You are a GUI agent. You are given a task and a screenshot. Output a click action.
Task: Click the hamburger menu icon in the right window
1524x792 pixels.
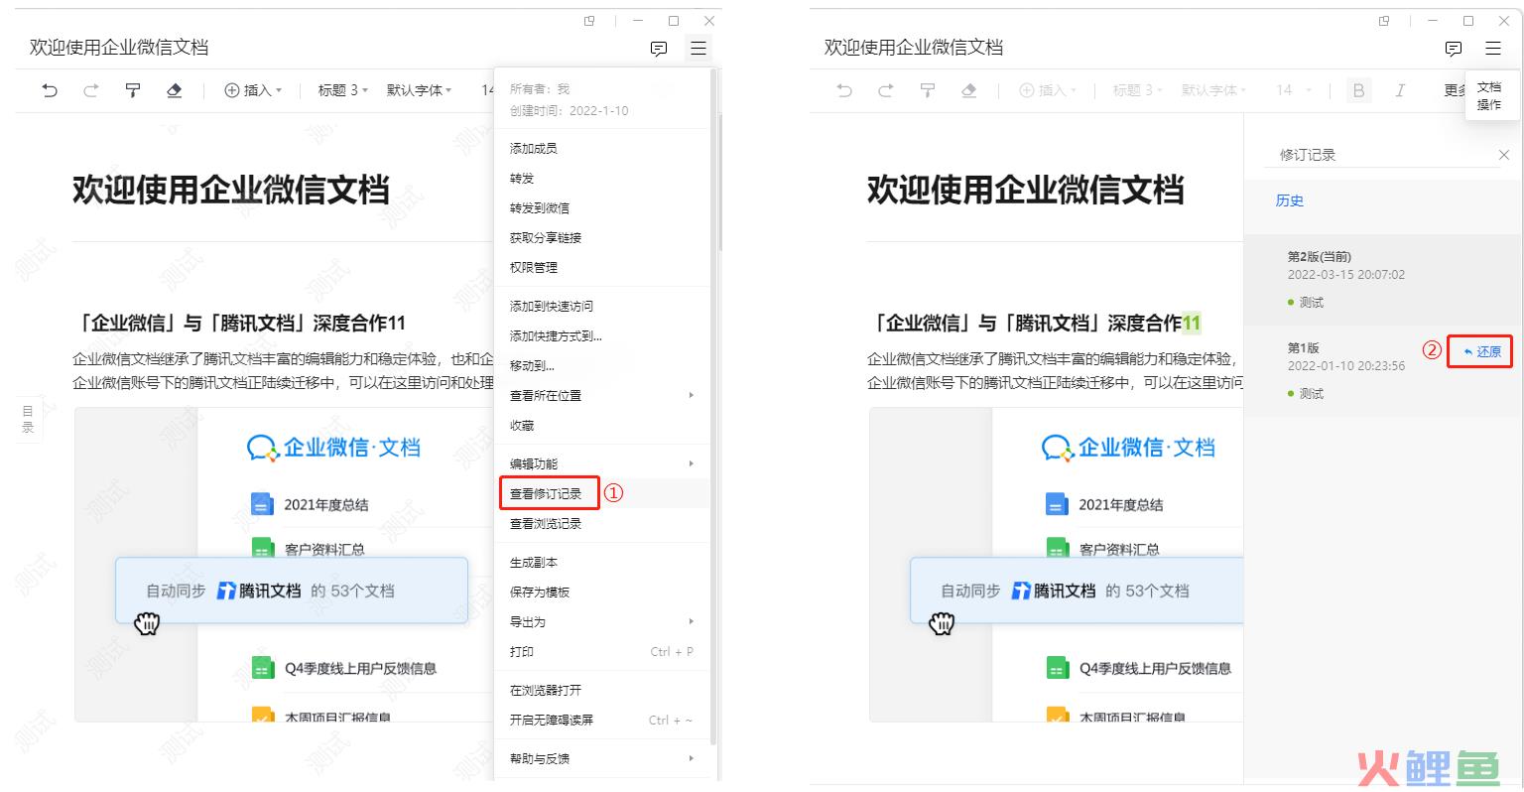coord(1493,48)
